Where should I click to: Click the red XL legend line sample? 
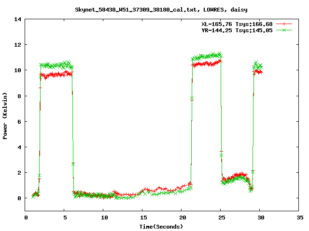coord(284,24)
